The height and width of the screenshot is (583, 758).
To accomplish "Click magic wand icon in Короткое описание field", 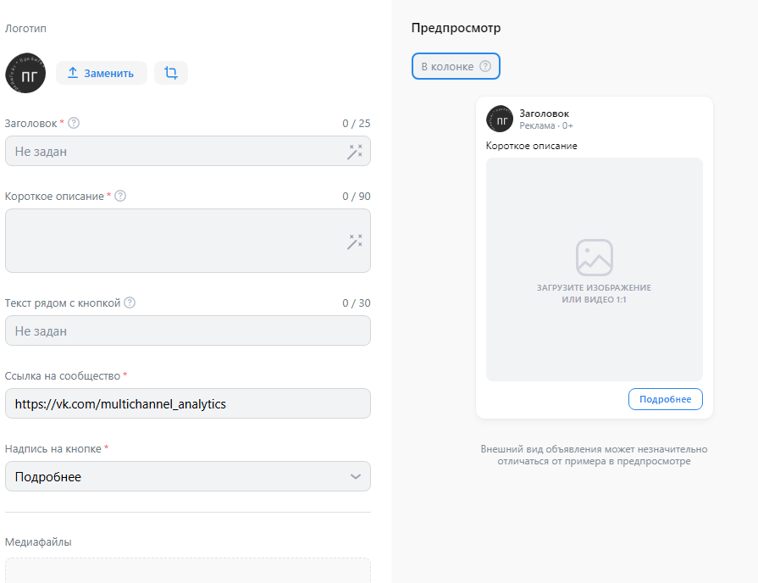I will click(355, 242).
